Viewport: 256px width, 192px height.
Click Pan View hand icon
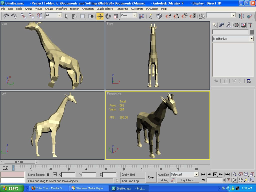[x=240, y=180]
